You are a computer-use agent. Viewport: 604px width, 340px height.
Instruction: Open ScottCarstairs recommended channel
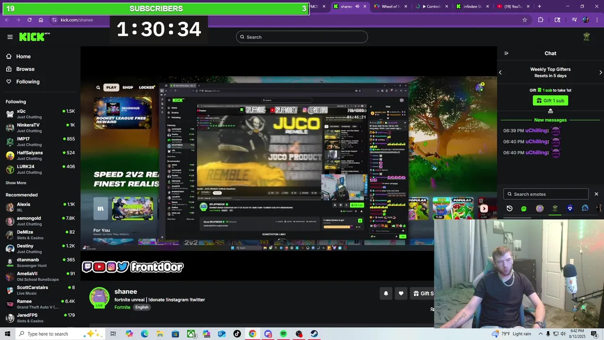(x=40, y=290)
